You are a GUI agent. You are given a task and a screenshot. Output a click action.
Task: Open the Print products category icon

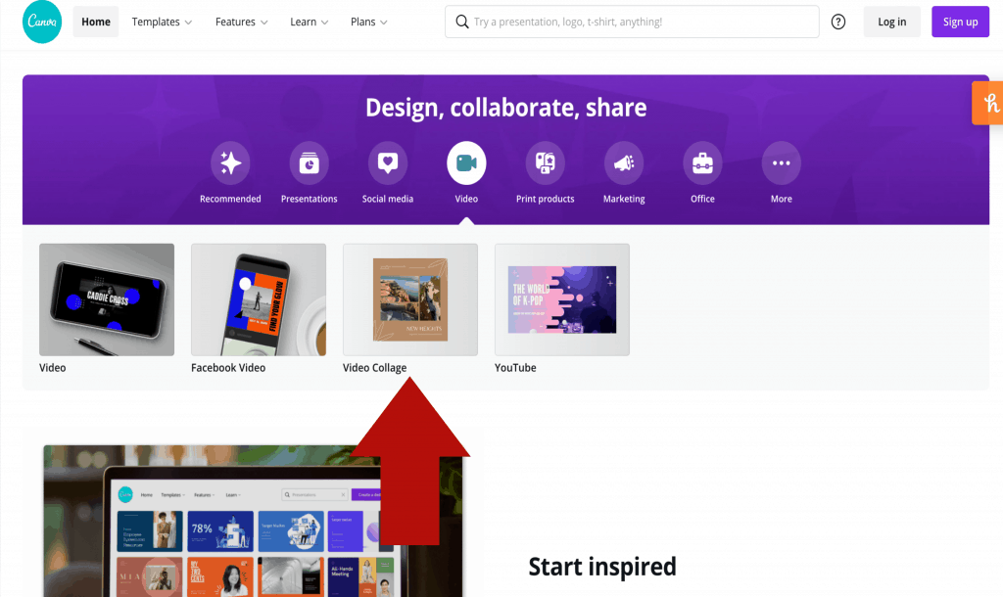click(x=545, y=163)
